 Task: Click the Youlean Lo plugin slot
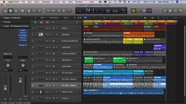[23, 45]
